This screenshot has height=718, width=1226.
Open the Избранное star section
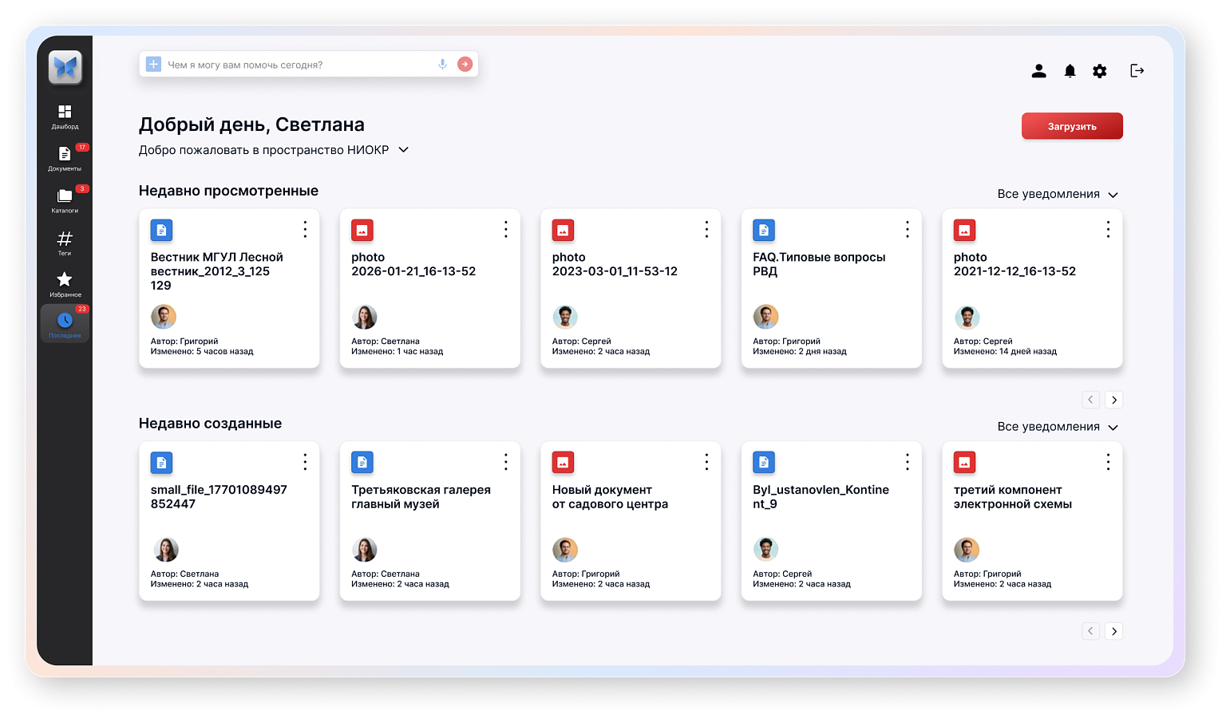click(65, 284)
